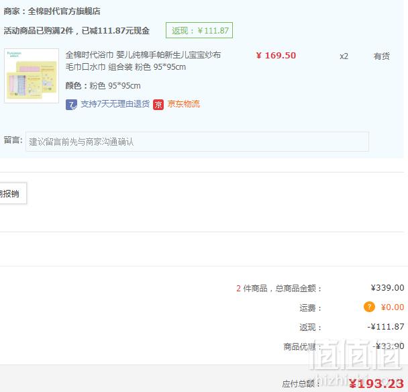Click the 2 件商品 总商品金额 label
Viewport: 408px width, 392px height.
pyautogui.click(x=278, y=289)
